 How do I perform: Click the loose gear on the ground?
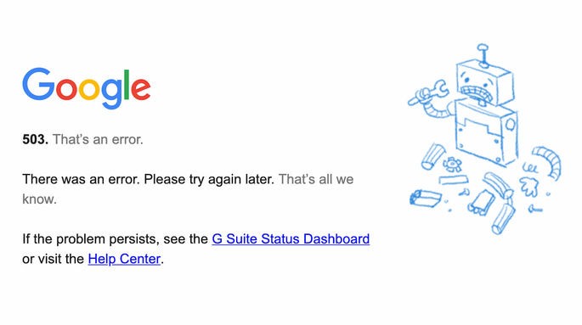coord(453,164)
